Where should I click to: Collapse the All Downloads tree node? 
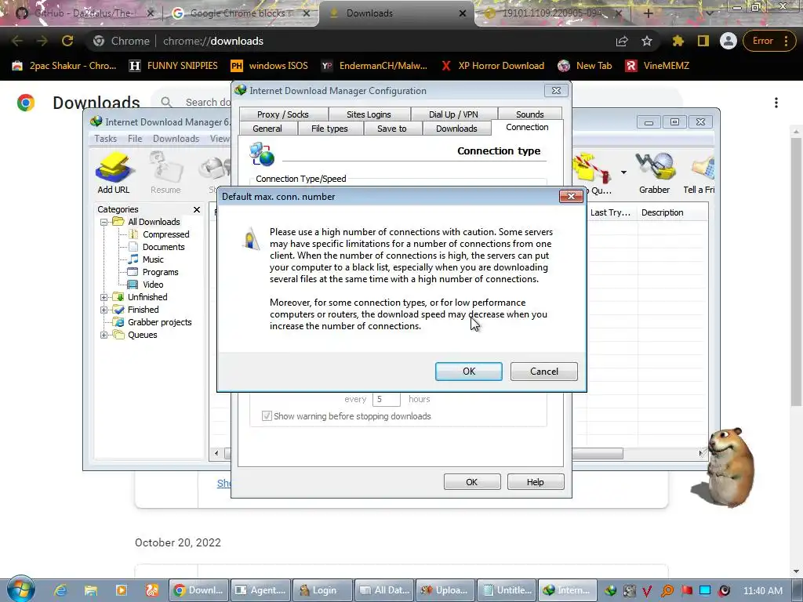(x=104, y=222)
